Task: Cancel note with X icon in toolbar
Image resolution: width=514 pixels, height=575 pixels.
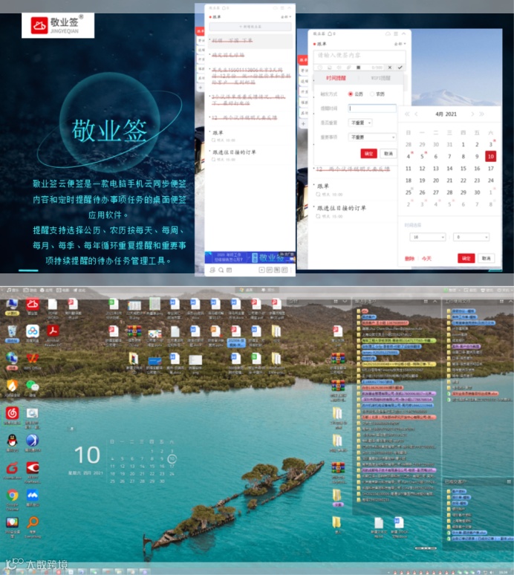Action: coord(390,68)
